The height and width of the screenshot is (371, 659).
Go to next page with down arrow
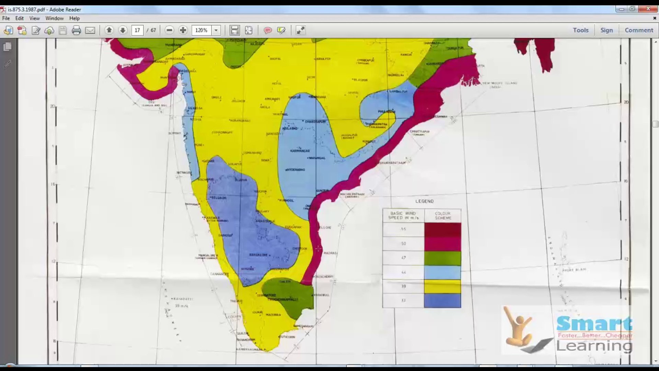click(x=123, y=30)
